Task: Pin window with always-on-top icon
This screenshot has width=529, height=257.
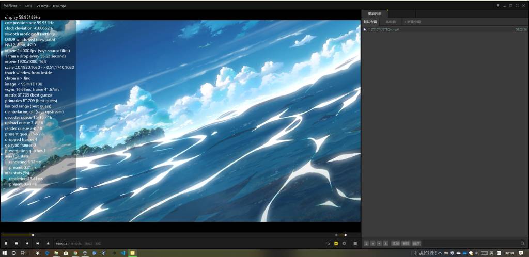Action: [x=498, y=6]
